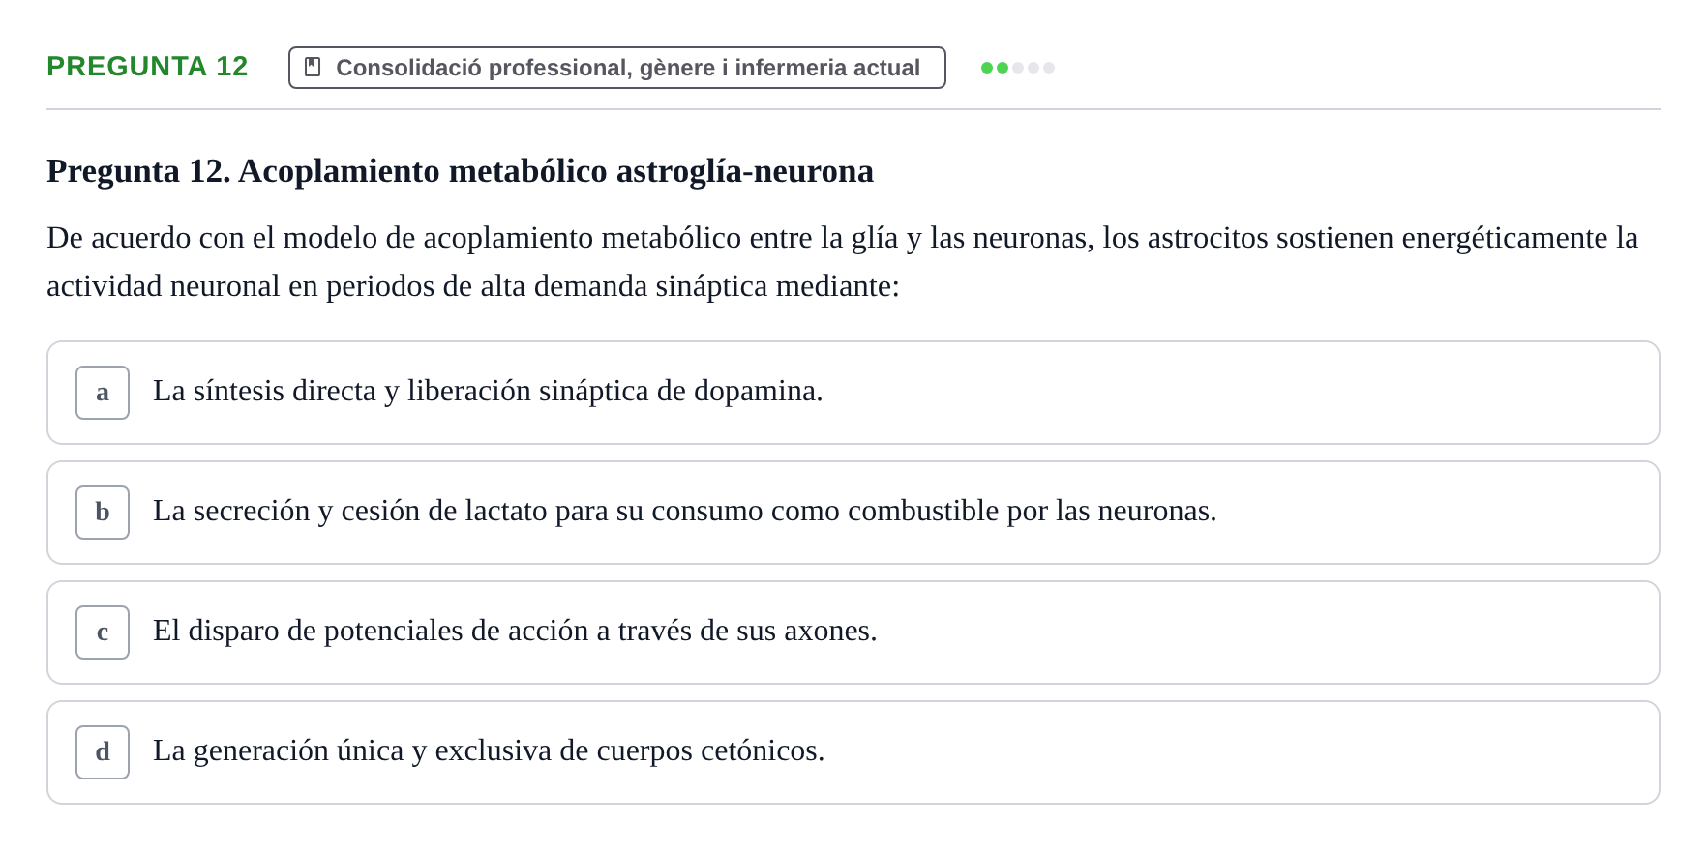Click the fourth gray difficulty dot

click(1033, 68)
